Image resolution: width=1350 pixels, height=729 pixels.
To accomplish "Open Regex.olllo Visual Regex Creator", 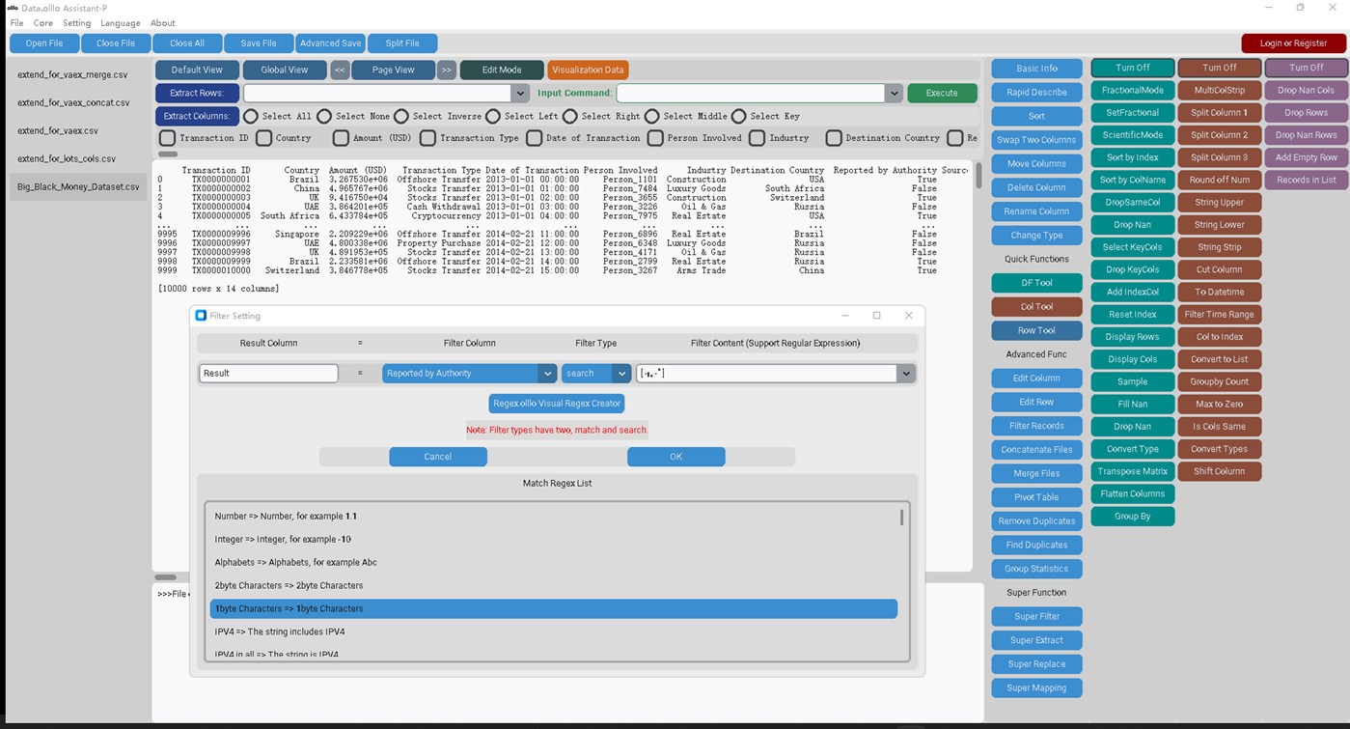I will (557, 403).
